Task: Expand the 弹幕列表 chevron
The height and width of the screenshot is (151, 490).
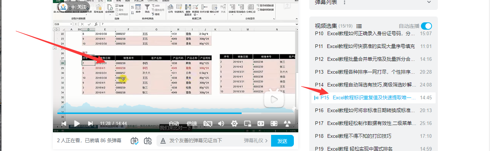Action: tap(429, 2)
